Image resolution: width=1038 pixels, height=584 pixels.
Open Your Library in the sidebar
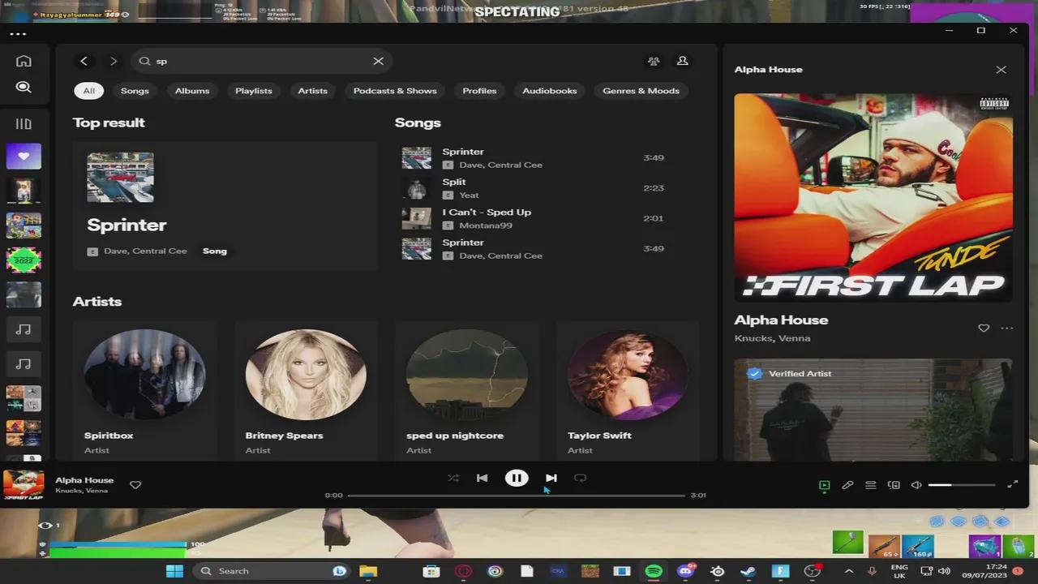[24, 124]
